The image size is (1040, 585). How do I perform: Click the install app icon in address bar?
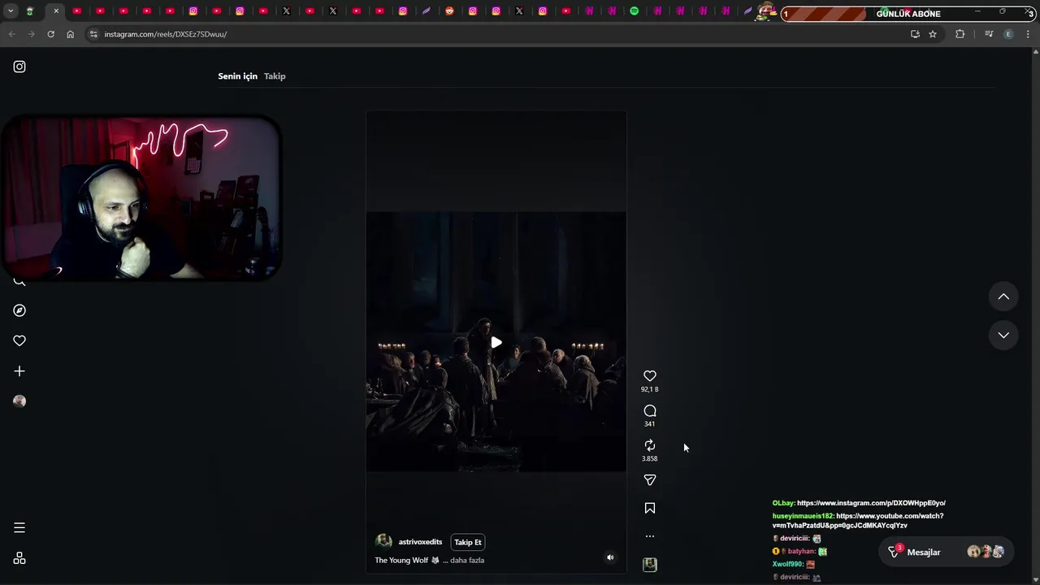click(x=915, y=34)
